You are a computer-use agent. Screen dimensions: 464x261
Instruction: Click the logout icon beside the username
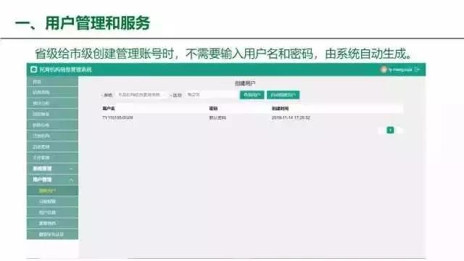(x=417, y=70)
